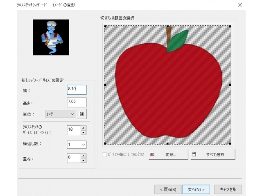This screenshot has height=196, width=262.
Task: Click the 次へ(N) next button
Action: (x=196, y=189)
